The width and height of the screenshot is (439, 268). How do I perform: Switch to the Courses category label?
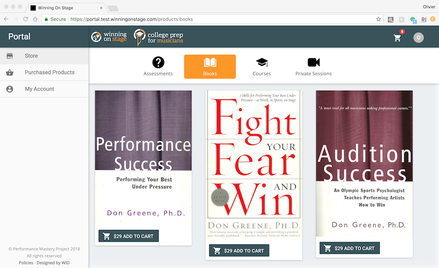click(x=262, y=74)
